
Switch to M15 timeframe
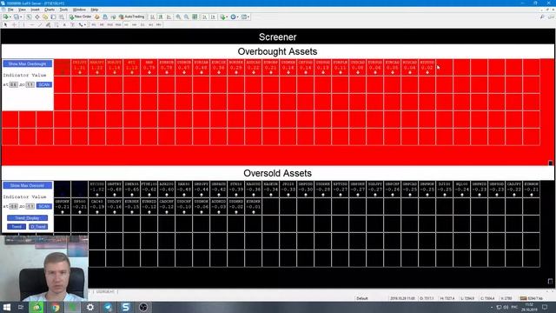[x=110, y=25]
